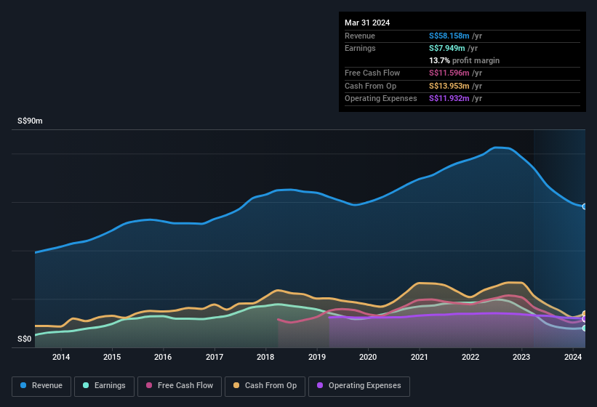The image size is (597, 407).
Task: Click the 2014 x-axis label
Action: click(61, 357)
